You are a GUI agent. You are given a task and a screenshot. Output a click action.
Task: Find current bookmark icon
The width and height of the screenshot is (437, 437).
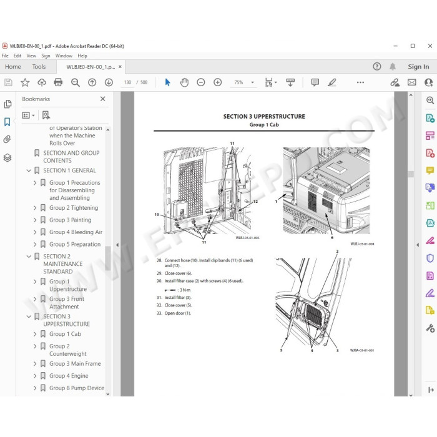46,115
